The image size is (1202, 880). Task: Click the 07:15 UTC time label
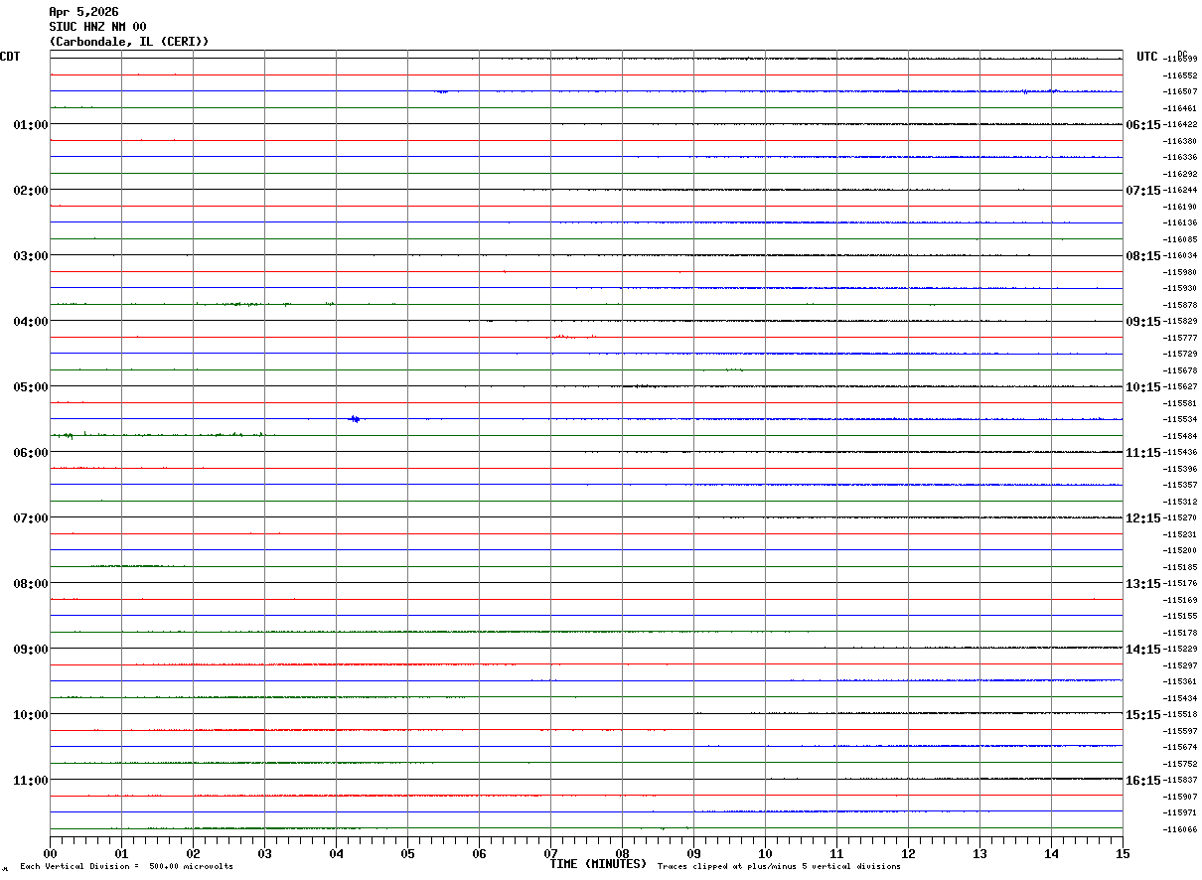[1142, 191]
